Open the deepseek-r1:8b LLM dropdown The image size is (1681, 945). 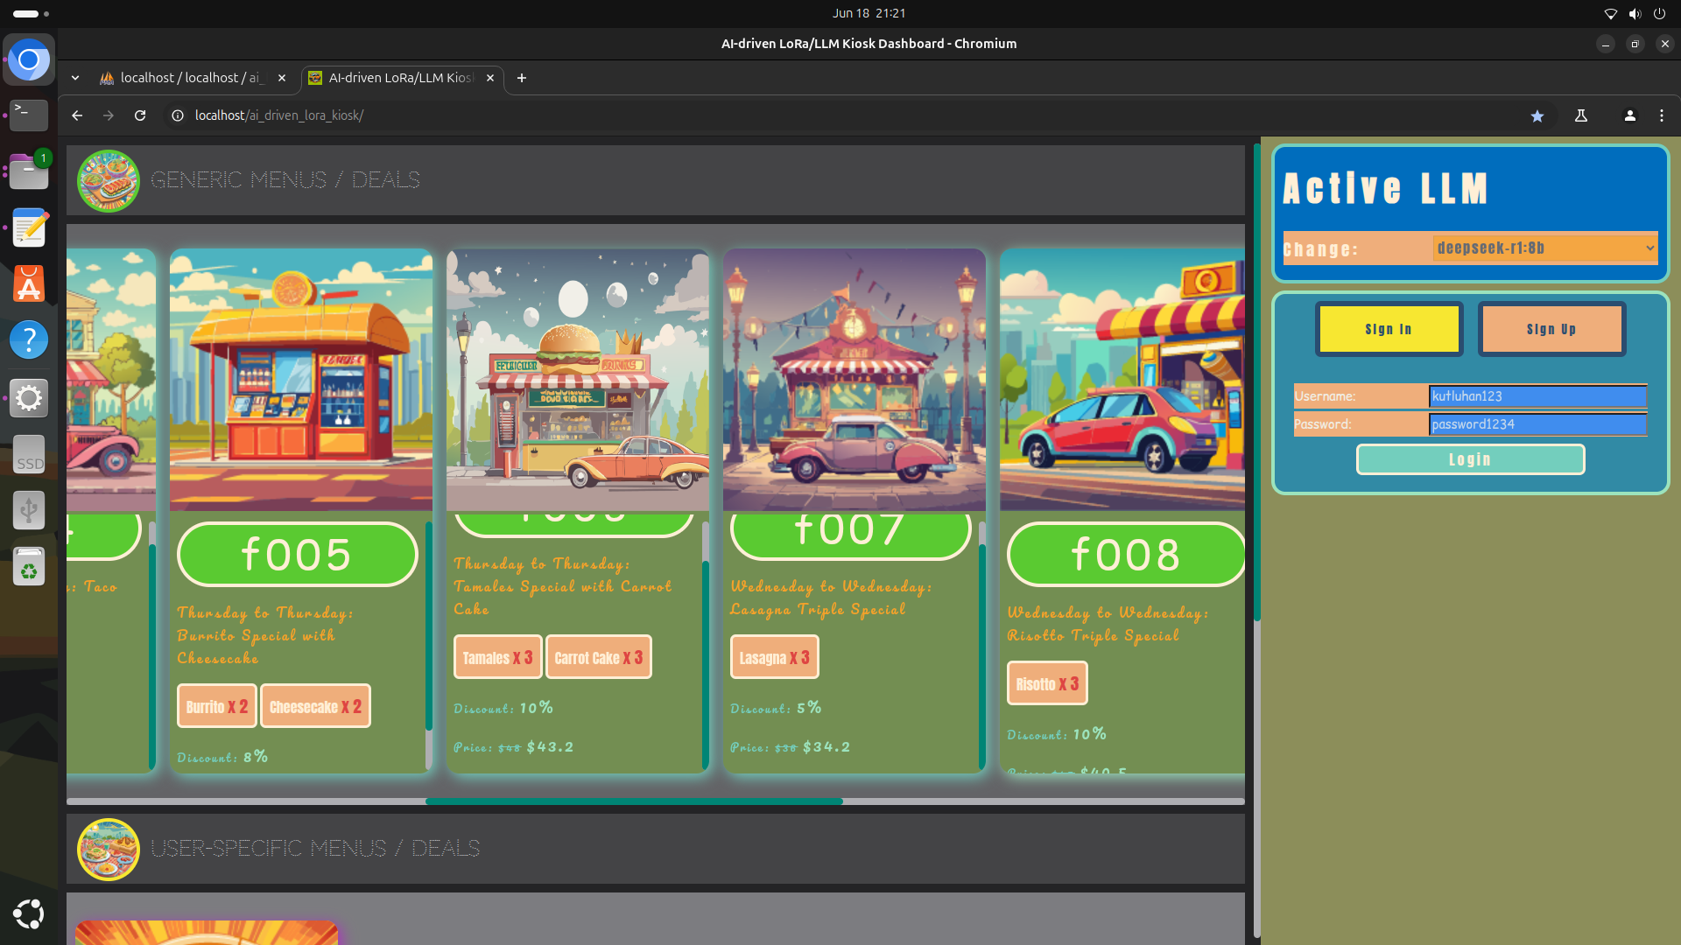coord(1544,248)
